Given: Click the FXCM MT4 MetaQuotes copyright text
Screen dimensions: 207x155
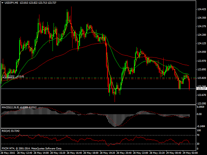Looking at the screenshot, I should (x=32, y=148).
